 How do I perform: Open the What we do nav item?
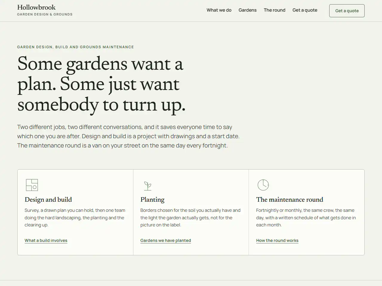[x=219, y=10]
